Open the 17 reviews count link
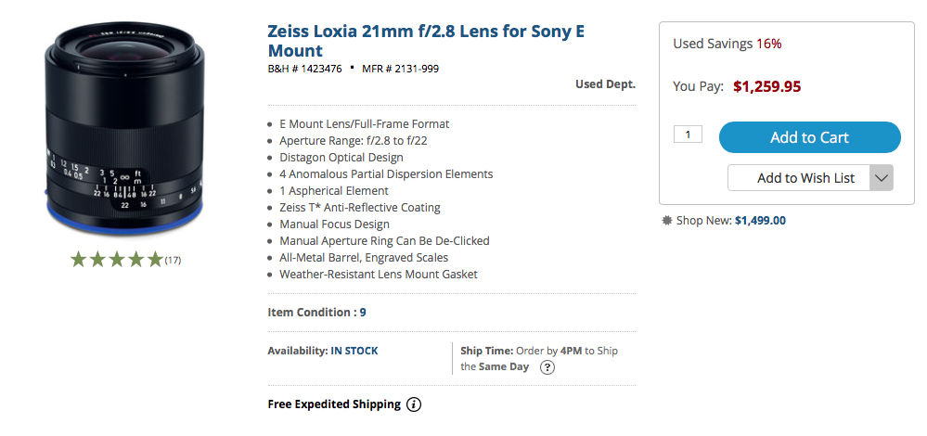 pos(173,260)
